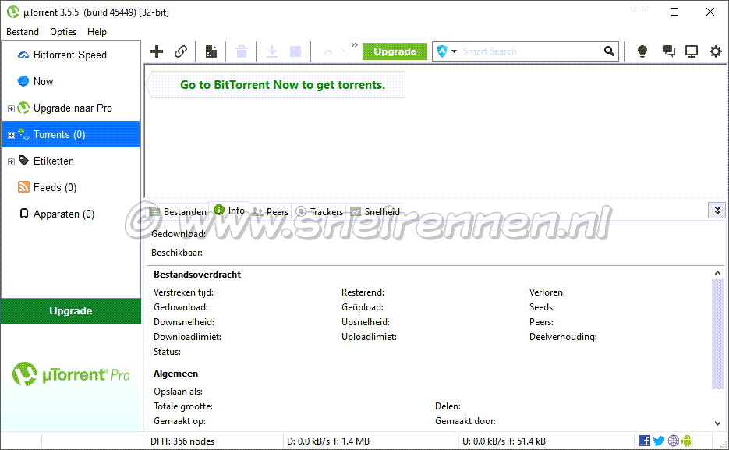Click the green Upgrade sidebar button
The image size is (729, 450).
pos(71,310)
